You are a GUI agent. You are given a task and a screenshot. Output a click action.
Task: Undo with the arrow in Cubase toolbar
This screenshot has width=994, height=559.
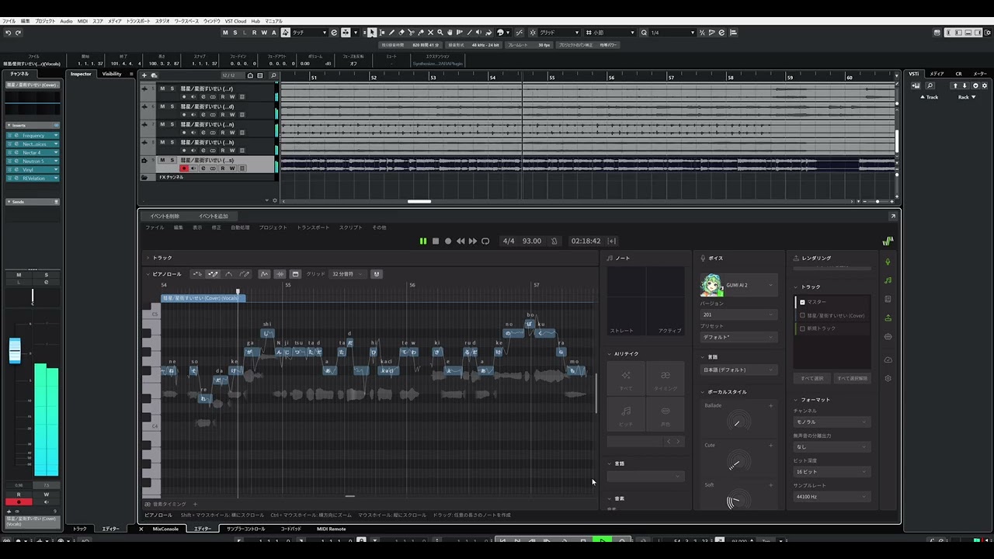[x=8, y=33]
